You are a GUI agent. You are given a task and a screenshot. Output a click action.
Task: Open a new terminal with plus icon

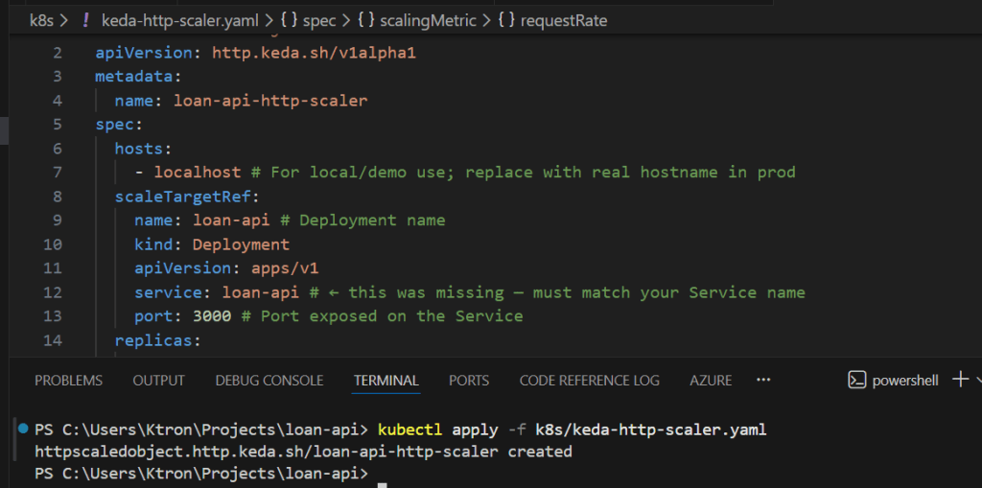(960, 380)
